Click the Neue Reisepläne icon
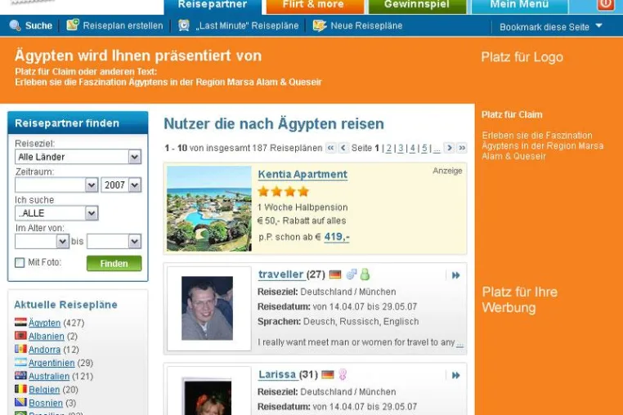The image size is (623, 415). point(319,25)
